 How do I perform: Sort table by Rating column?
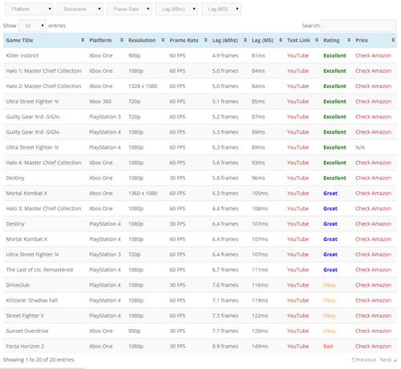337,40
